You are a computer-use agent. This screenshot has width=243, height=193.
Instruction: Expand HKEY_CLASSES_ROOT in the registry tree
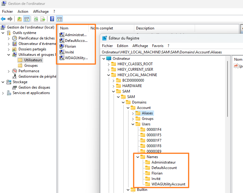click(x=108, y=64)
